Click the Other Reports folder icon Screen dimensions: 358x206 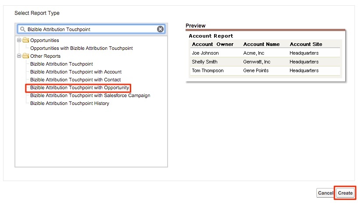(26, 56)
